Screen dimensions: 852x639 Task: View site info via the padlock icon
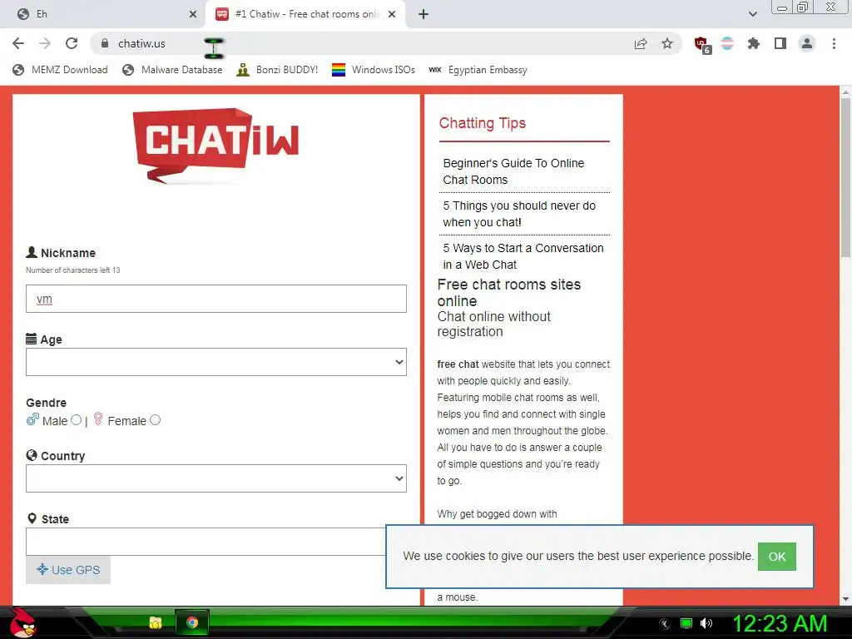coord(106,43)
